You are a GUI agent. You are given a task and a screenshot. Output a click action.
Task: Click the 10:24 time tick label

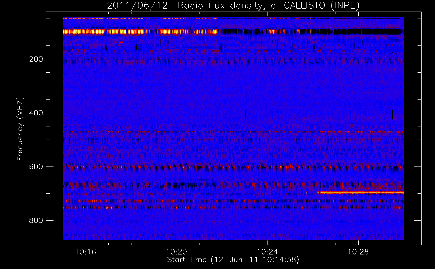pos(268,252)
